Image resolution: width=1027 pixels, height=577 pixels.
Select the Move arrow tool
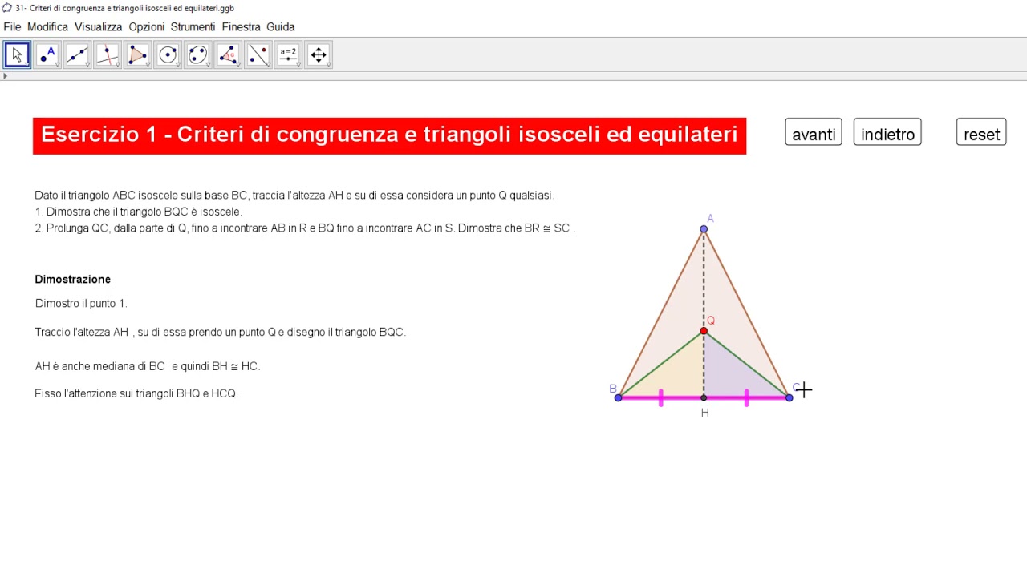click(x=17, y=54)
